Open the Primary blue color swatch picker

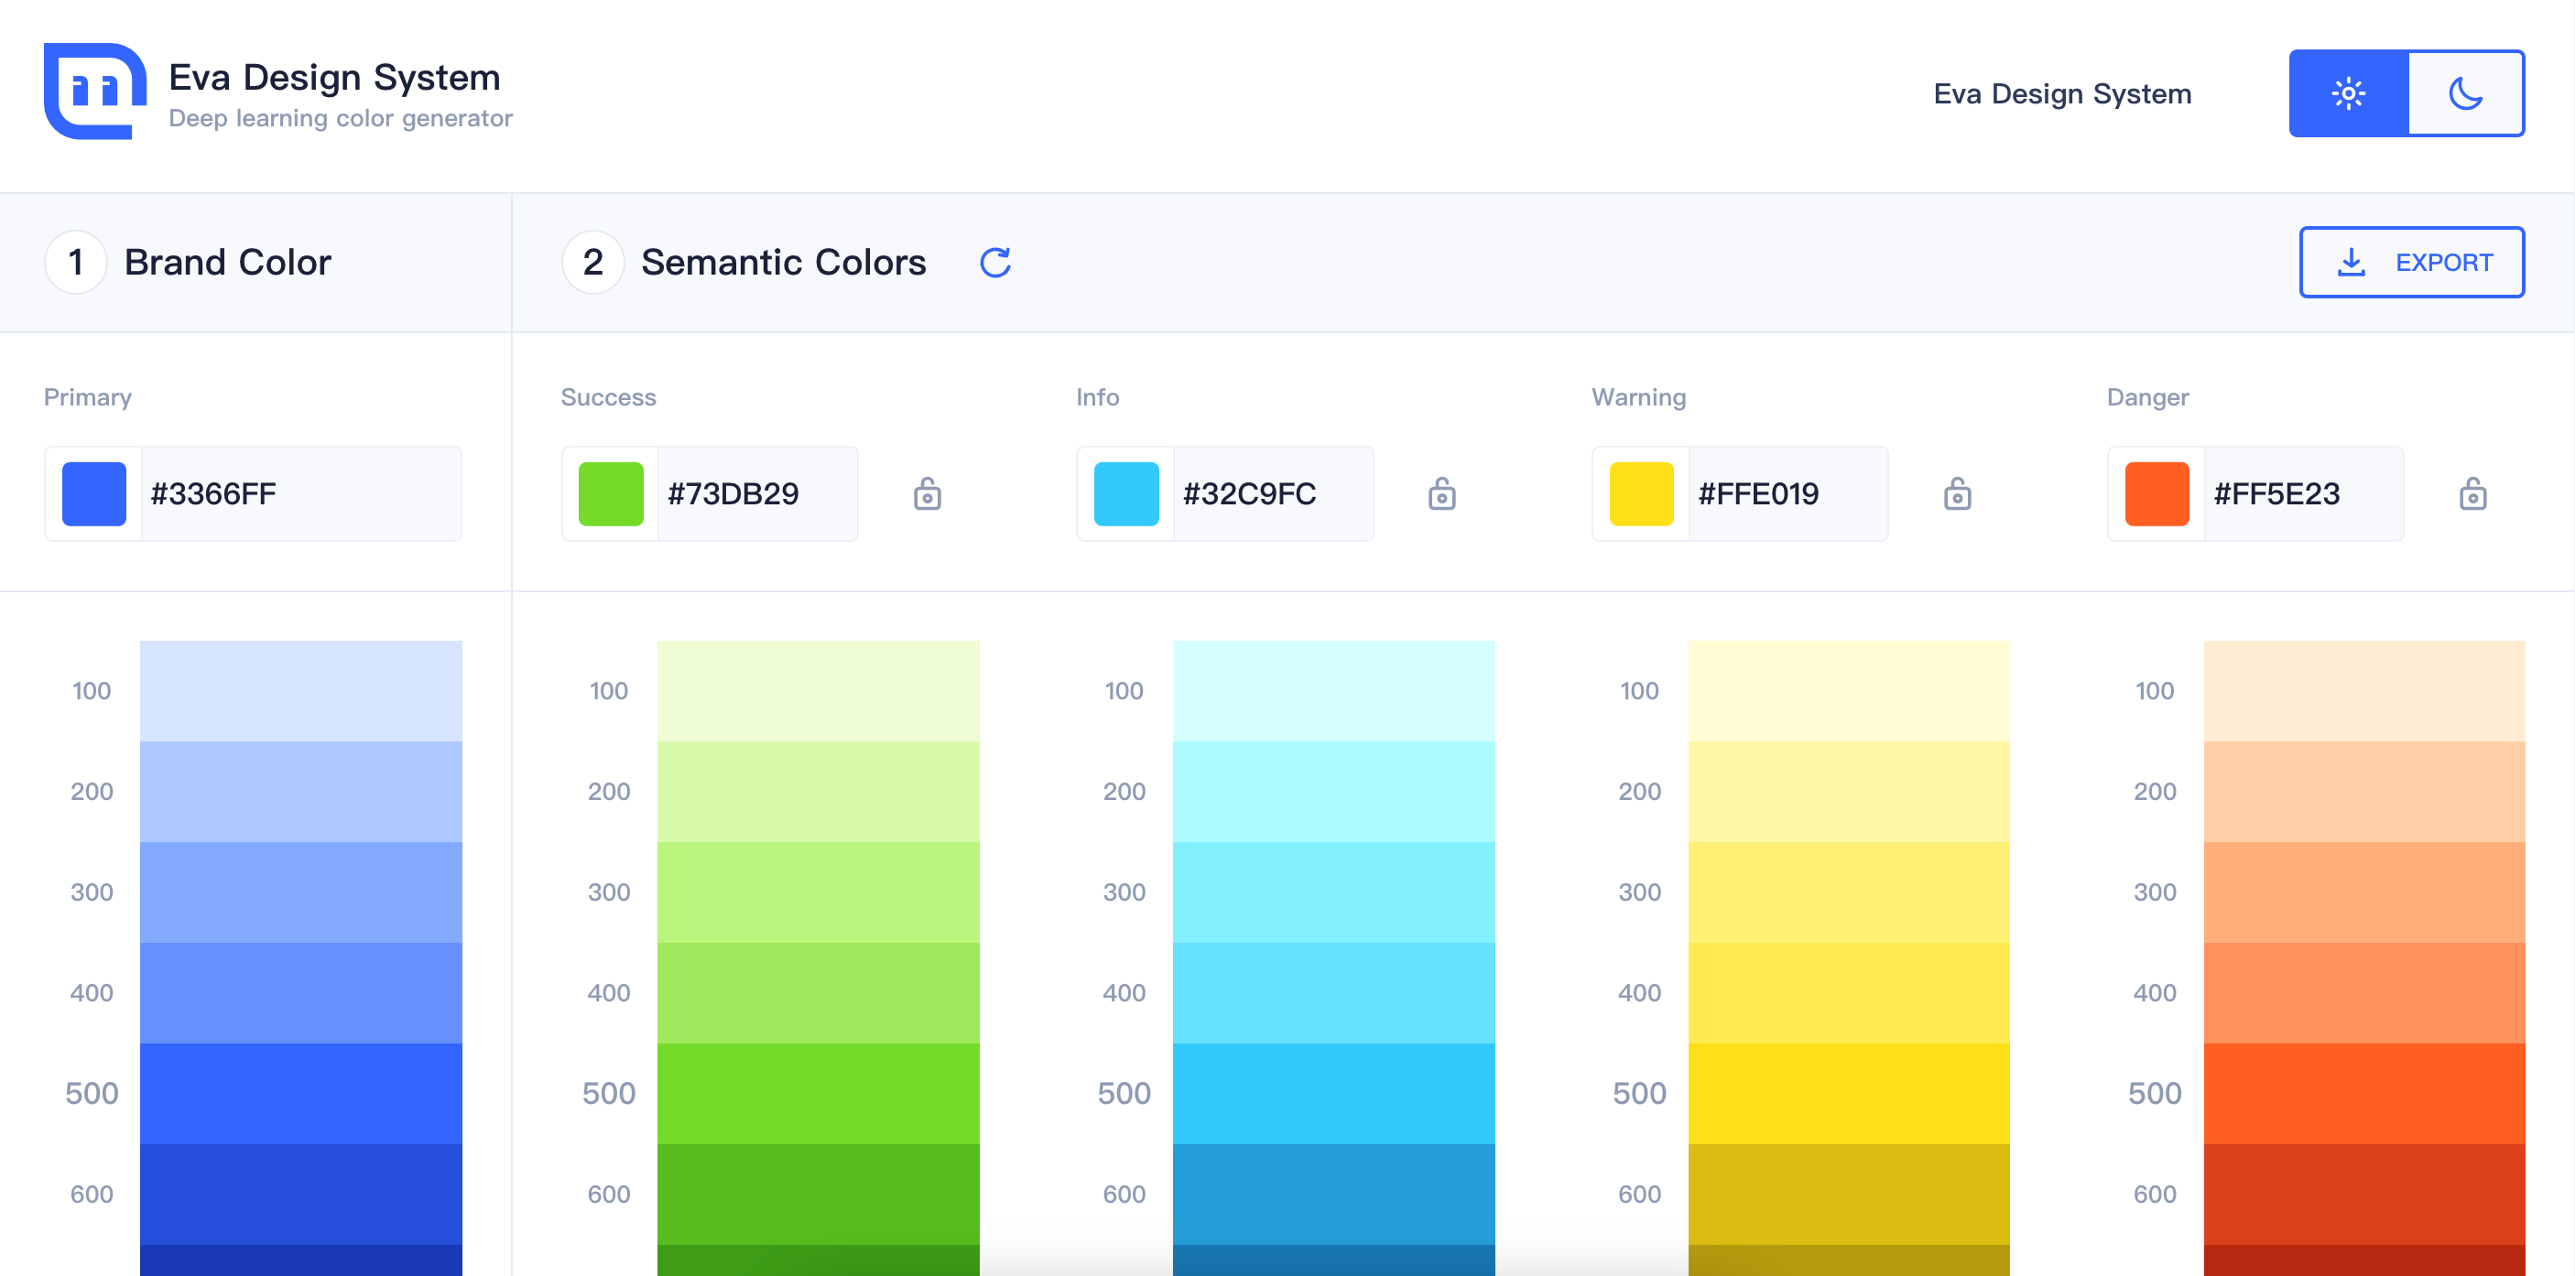point(94,493)
